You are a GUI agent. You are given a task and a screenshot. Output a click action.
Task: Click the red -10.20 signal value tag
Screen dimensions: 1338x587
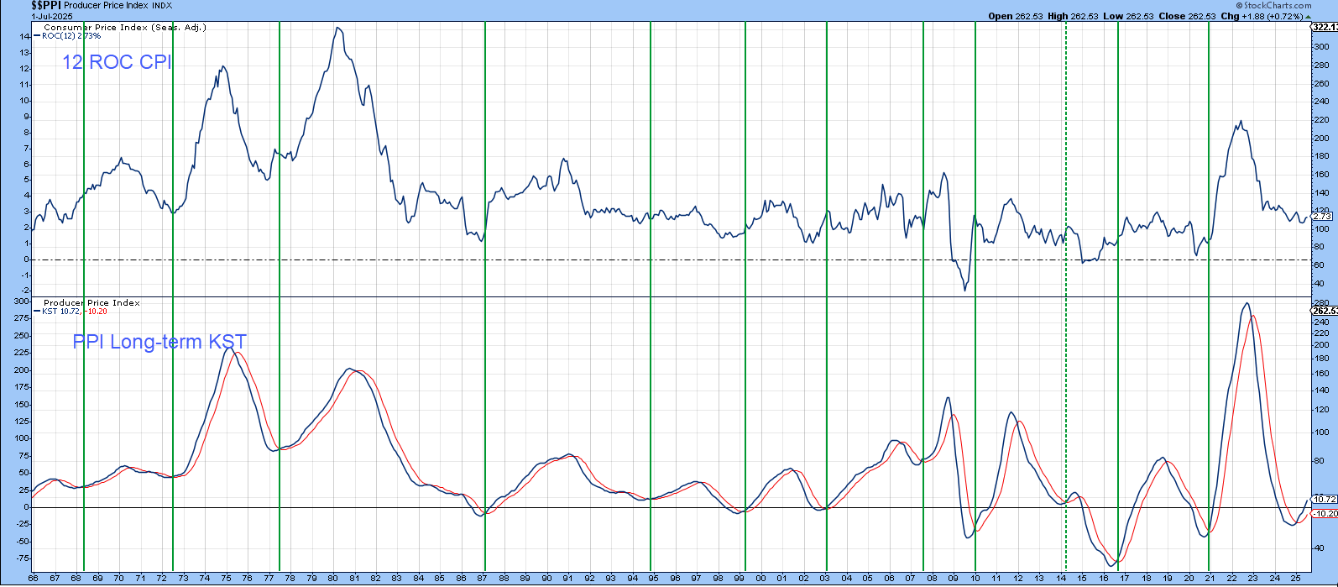pos(1325,513)
